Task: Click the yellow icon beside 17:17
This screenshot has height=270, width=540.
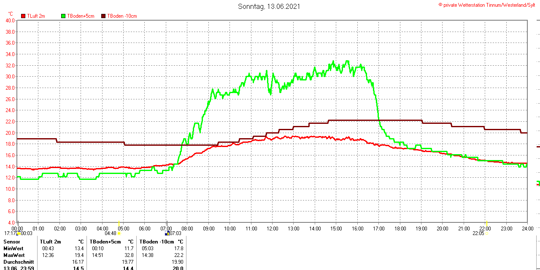Action: (19, 233)
